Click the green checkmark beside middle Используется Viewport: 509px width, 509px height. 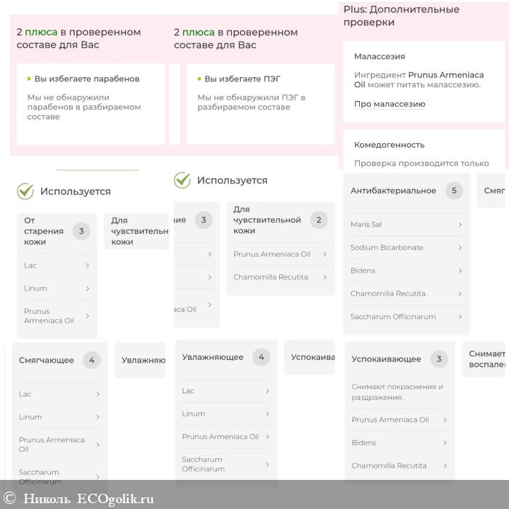pyautogui.click(x=183, y=180)
